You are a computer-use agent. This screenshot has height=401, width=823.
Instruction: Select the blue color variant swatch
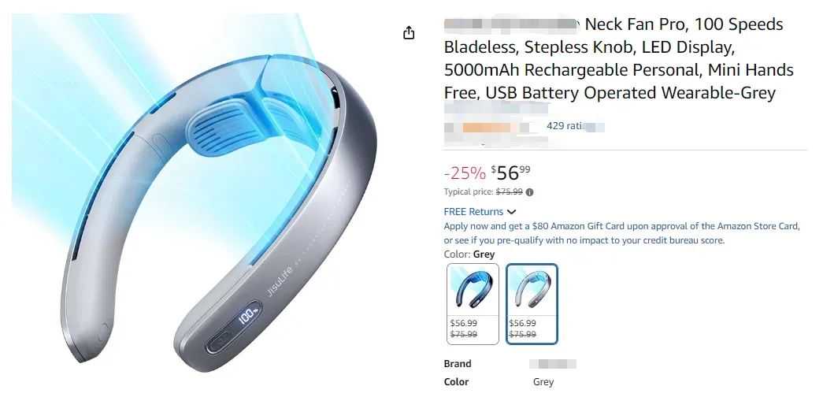(x=473, y=304)
